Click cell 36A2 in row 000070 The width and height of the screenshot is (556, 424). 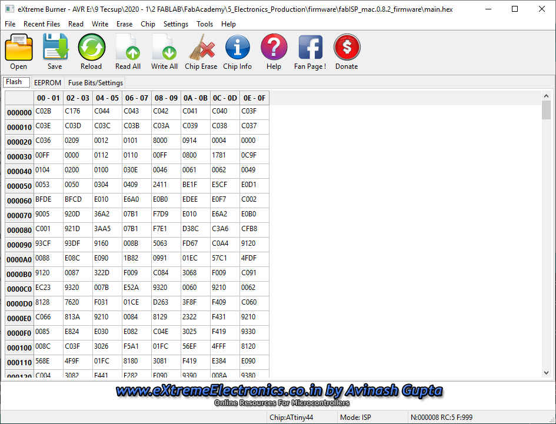pos(108,216)
